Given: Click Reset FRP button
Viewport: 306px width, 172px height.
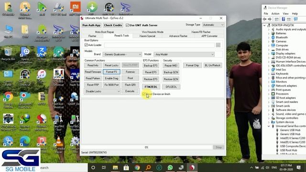Looking at the screenshot, I should tap(93, 85).
